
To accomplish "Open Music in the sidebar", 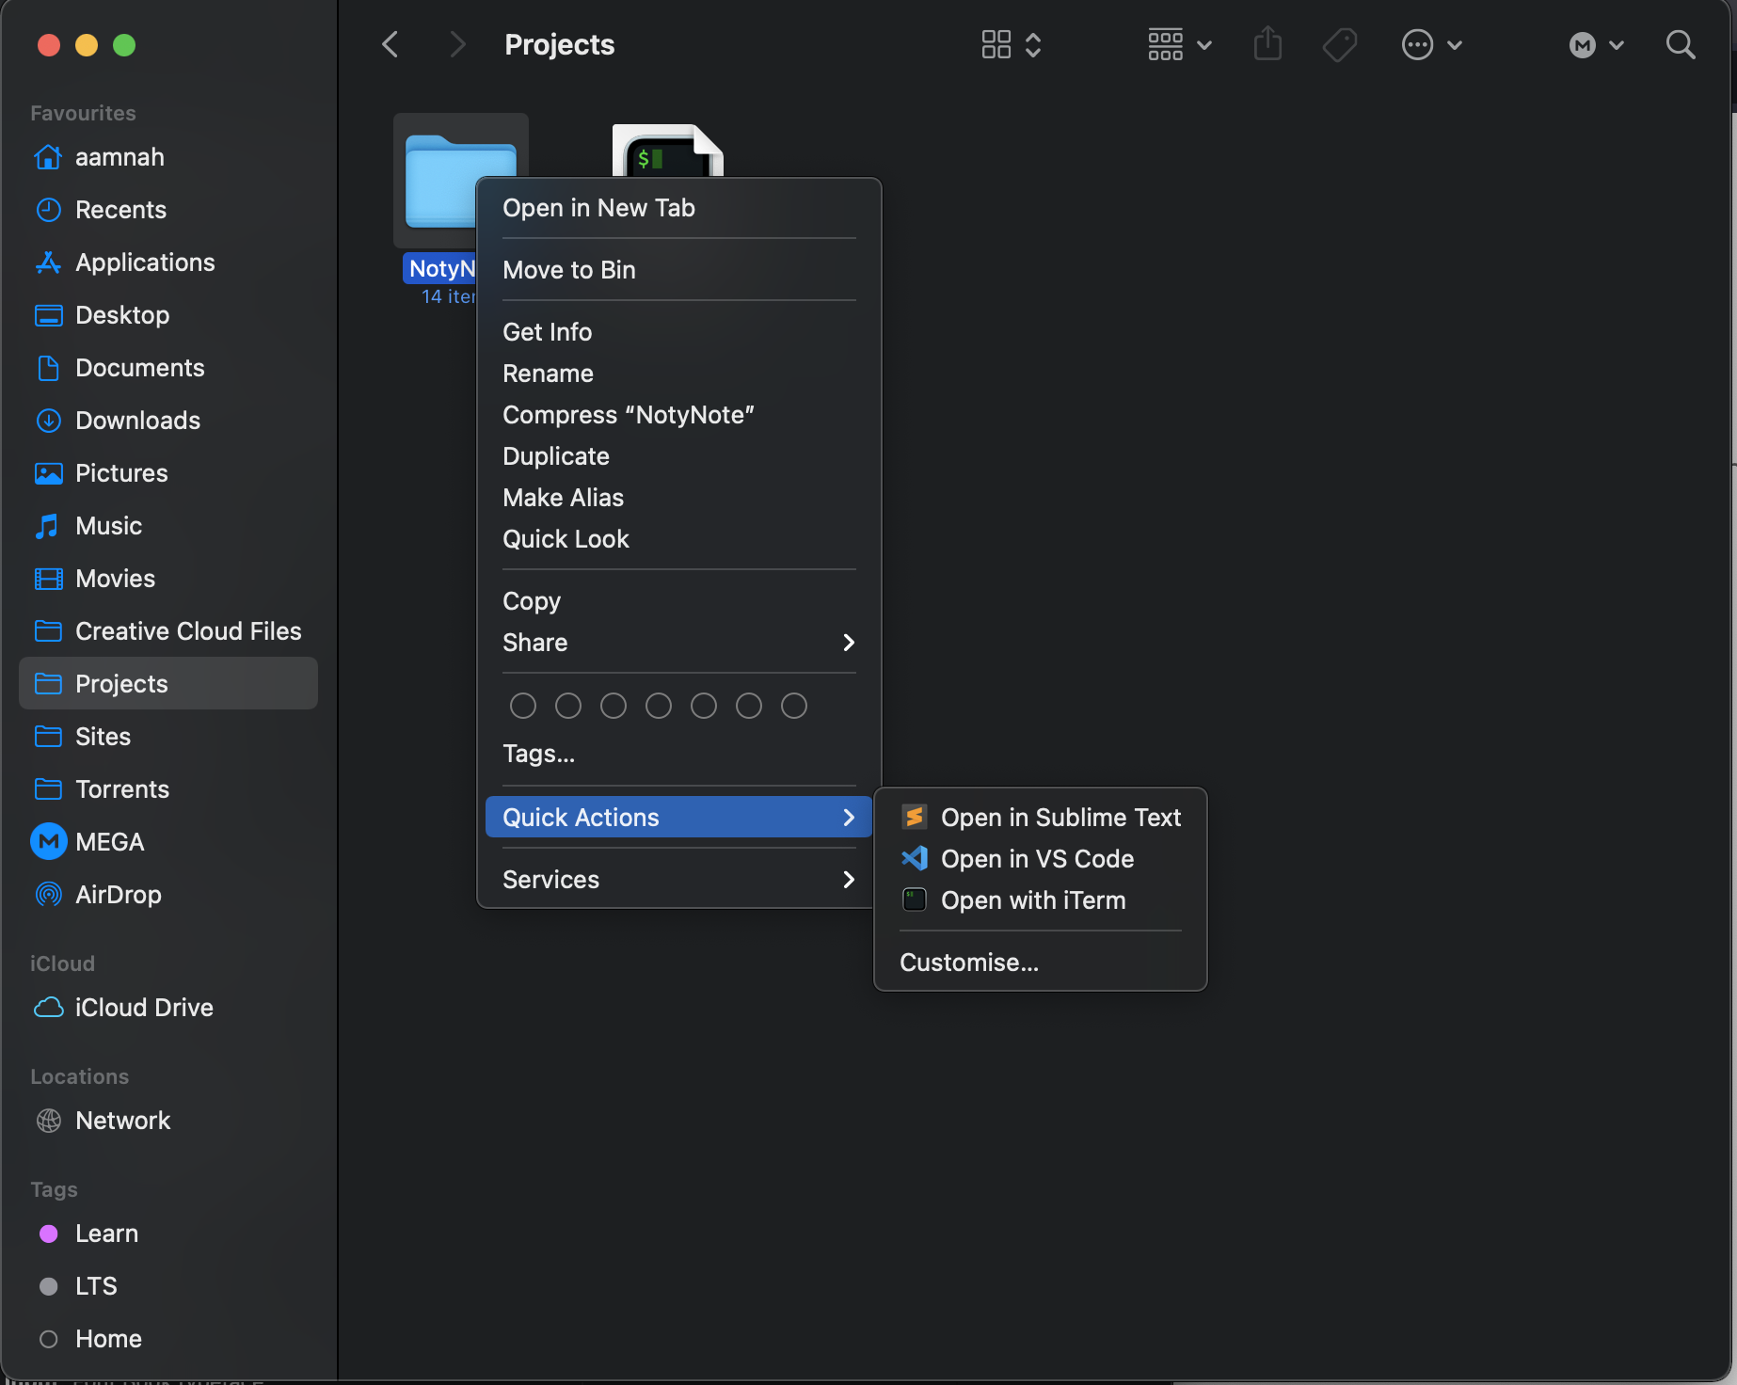I will pos(169,526).
